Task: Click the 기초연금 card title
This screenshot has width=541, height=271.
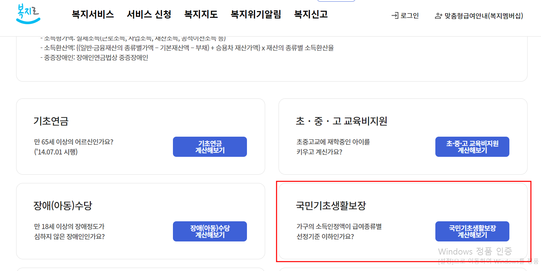Action: click(x=51, y=122)
